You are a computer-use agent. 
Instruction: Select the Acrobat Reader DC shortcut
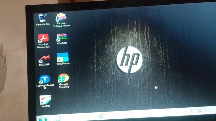44,41
